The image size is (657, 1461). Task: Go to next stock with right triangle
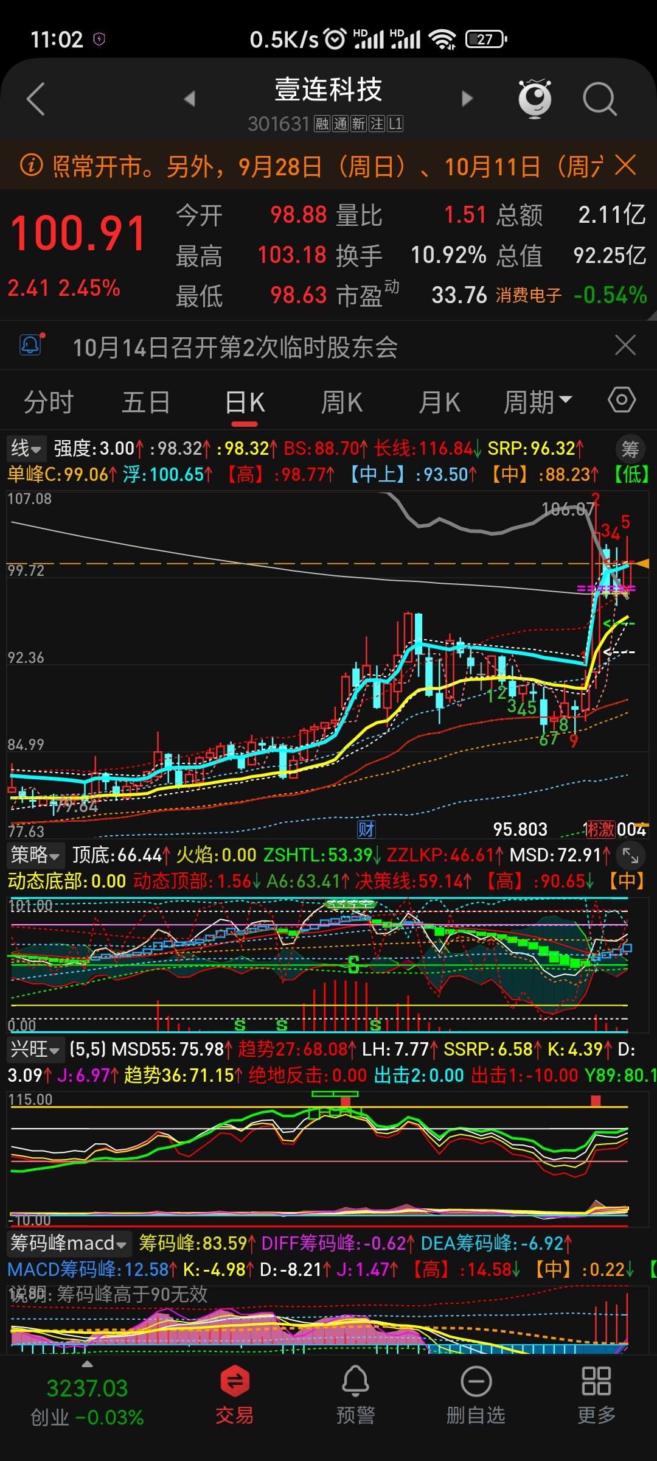click(467, 99)
